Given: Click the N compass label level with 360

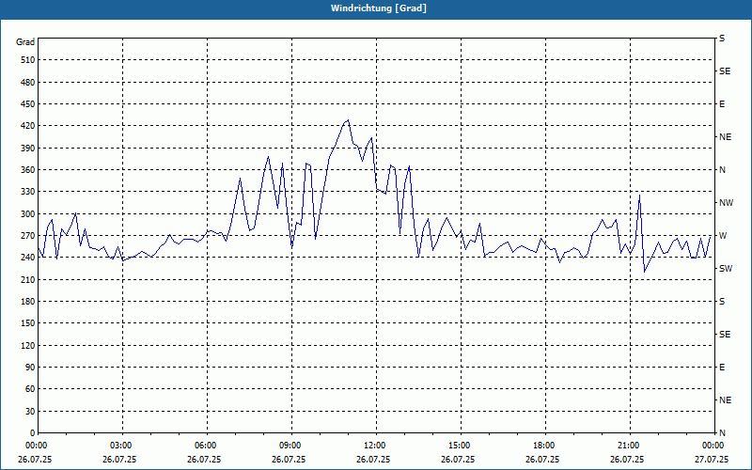Looking at the screenshot, I should [x=722, y=170].
